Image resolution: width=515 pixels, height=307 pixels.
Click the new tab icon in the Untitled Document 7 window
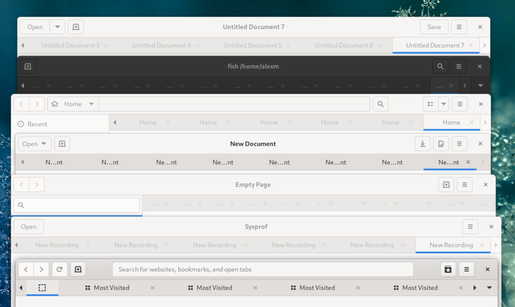pos(76,27)
